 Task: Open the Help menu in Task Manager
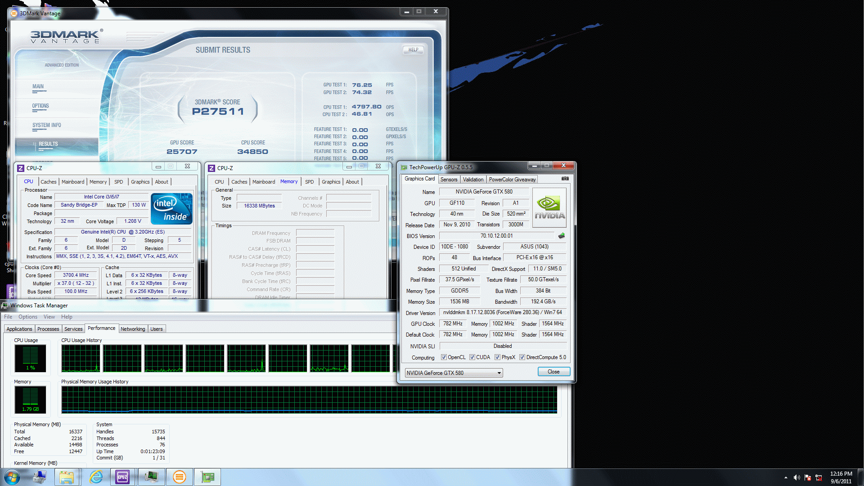point(67,317)
